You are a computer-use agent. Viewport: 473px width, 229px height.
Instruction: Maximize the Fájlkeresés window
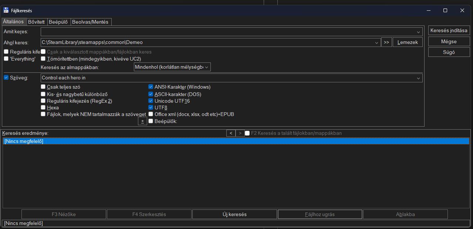[x=445, y=10]
